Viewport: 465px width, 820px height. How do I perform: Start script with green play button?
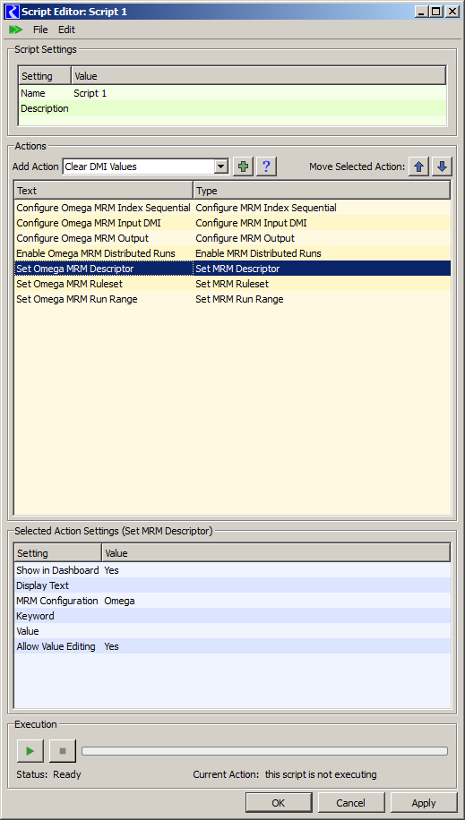(30, 751)
